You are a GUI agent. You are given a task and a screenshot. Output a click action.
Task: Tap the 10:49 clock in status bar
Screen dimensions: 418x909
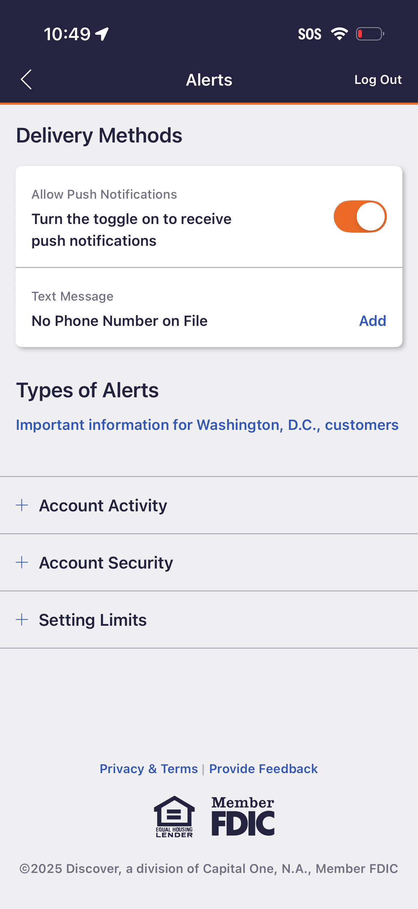tap(67, 34)
